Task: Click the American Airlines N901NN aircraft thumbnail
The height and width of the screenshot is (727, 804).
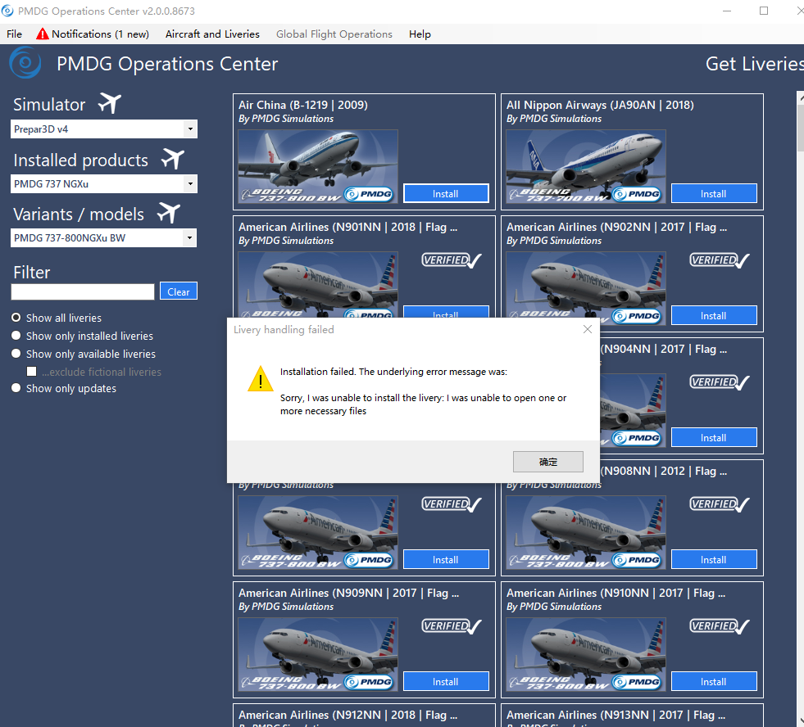Action: 318,284
